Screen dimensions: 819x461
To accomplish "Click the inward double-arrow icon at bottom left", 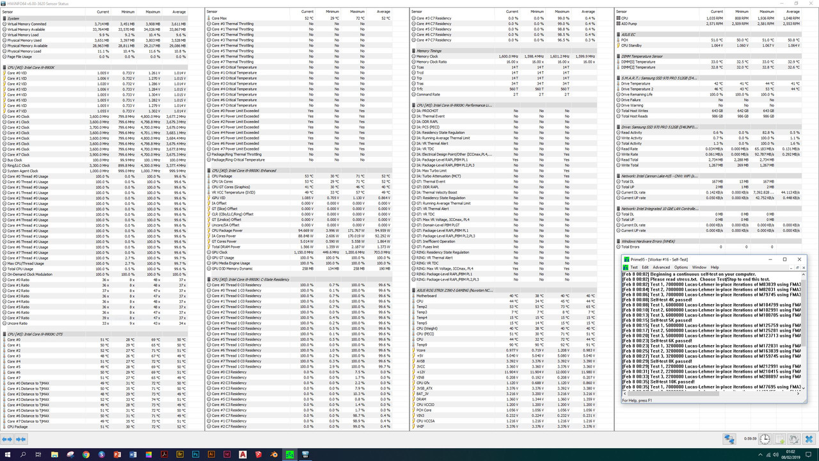I will point(20,439).
